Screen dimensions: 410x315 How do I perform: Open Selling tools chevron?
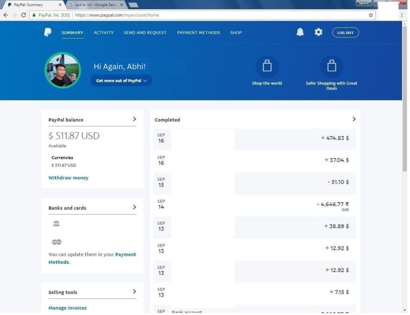point(135,291)
